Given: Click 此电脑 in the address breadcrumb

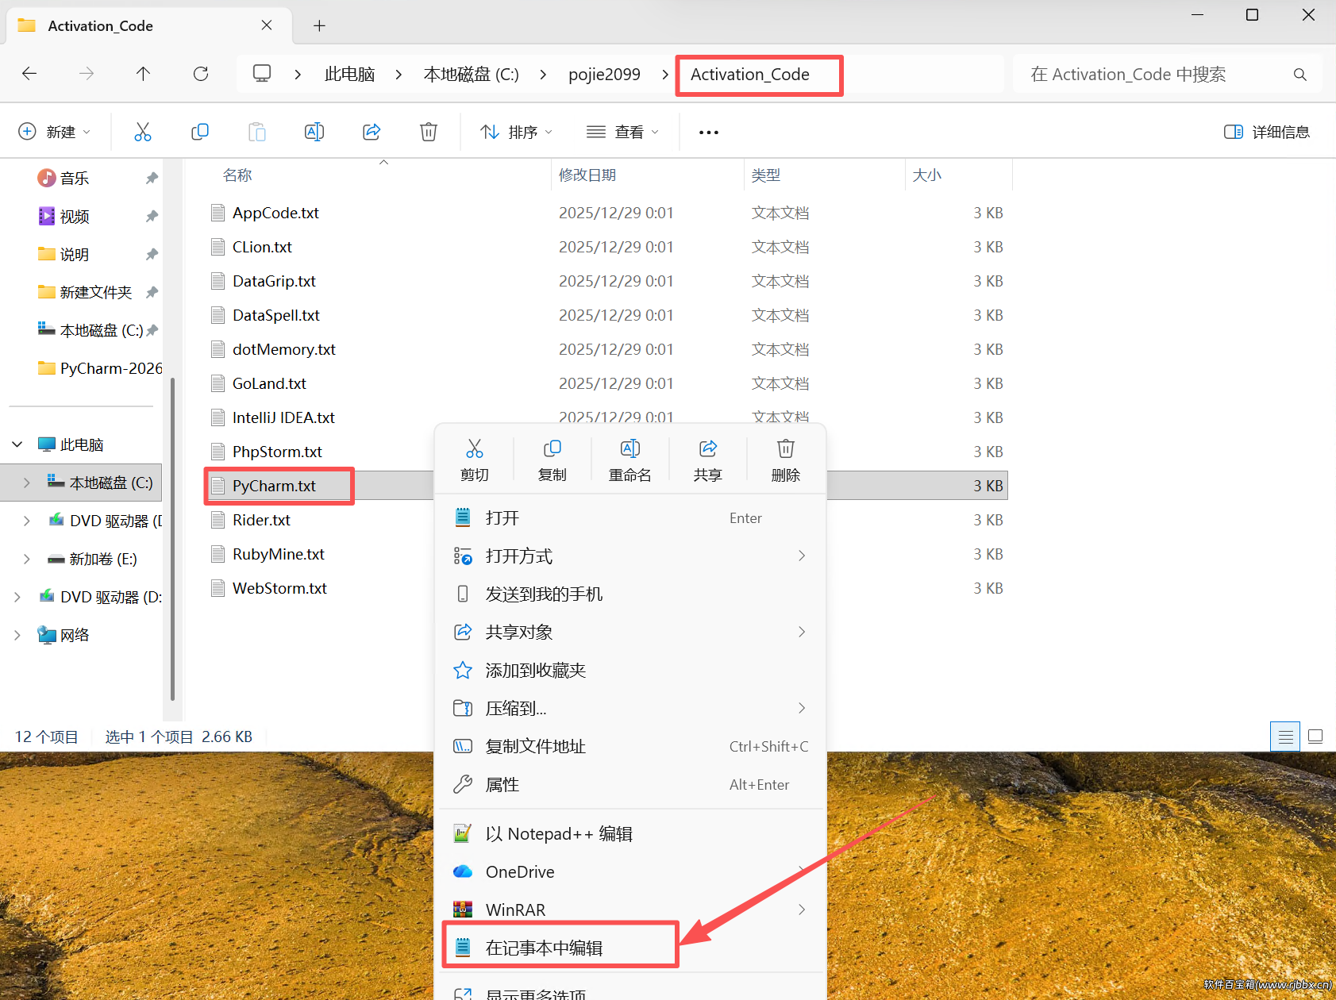Looking at the screenshot, I should tap(349, 75).
